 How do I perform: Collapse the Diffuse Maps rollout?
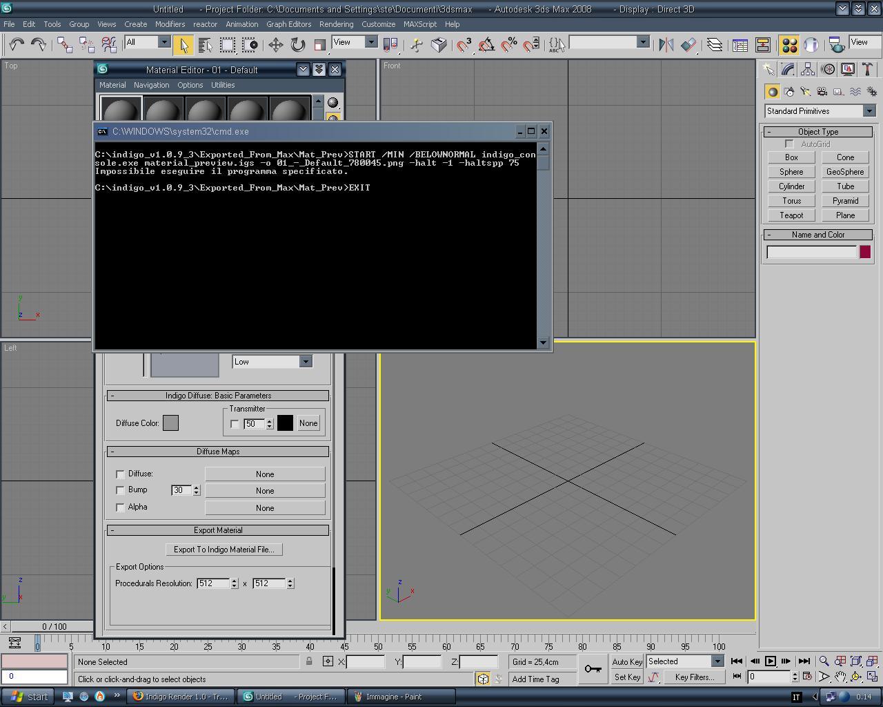pyautogui.click(x=218, y=452)
